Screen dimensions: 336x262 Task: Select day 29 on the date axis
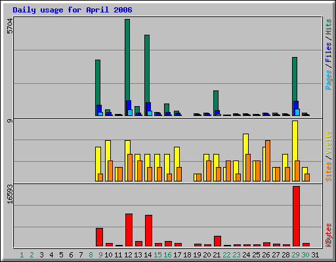[x=295, y=255]
